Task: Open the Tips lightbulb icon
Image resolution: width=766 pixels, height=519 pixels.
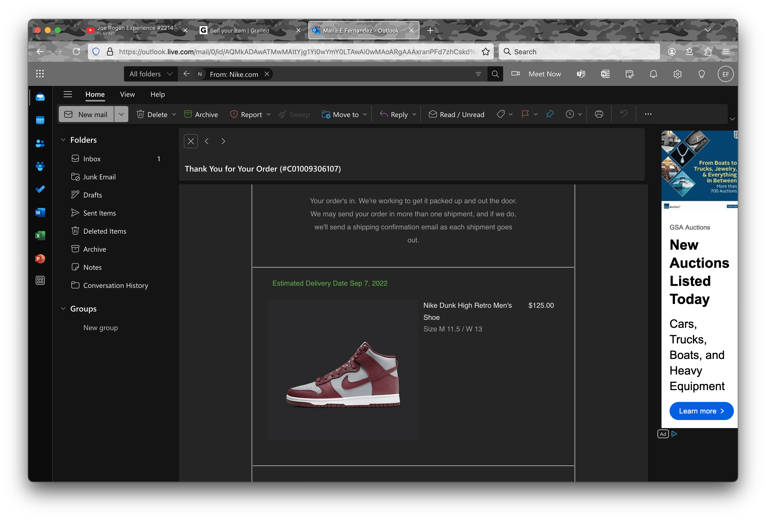Action: coord(701,74)
